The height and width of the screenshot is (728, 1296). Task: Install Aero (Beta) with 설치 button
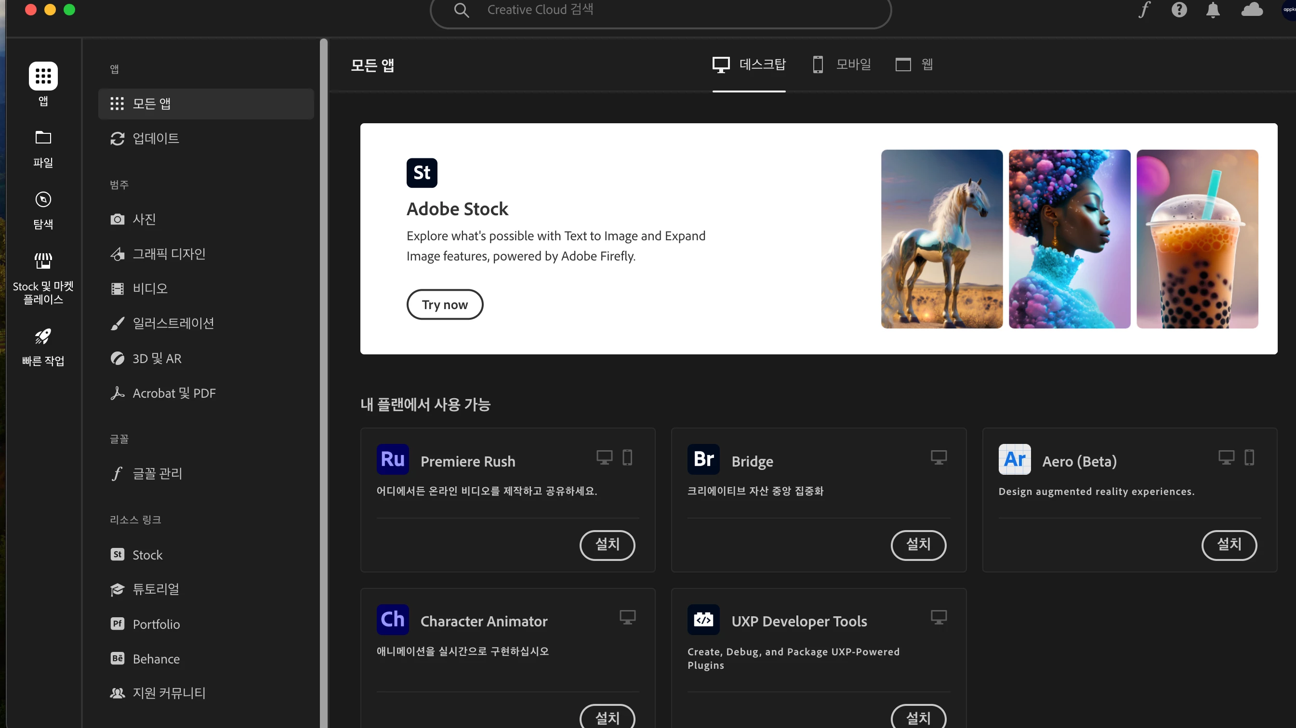tap(1229, 545)
